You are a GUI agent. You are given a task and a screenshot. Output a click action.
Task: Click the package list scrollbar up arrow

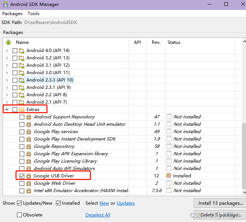[x=244, y=41]
